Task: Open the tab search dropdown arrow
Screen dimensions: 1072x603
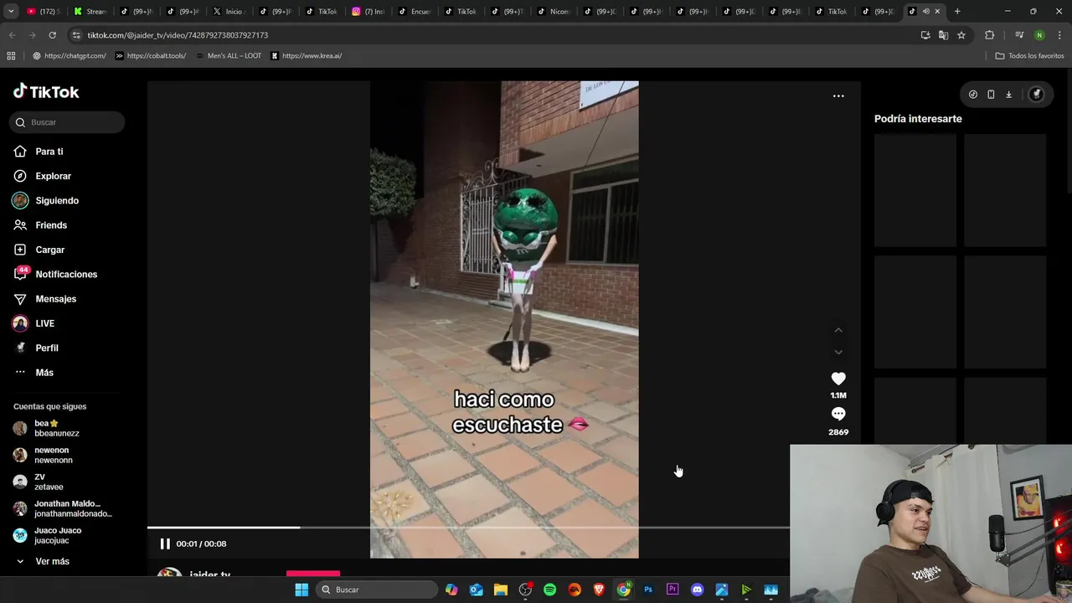Action: (11, 11)
